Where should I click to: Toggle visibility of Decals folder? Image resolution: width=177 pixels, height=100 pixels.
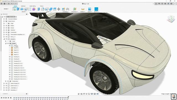tap(6, 28)
